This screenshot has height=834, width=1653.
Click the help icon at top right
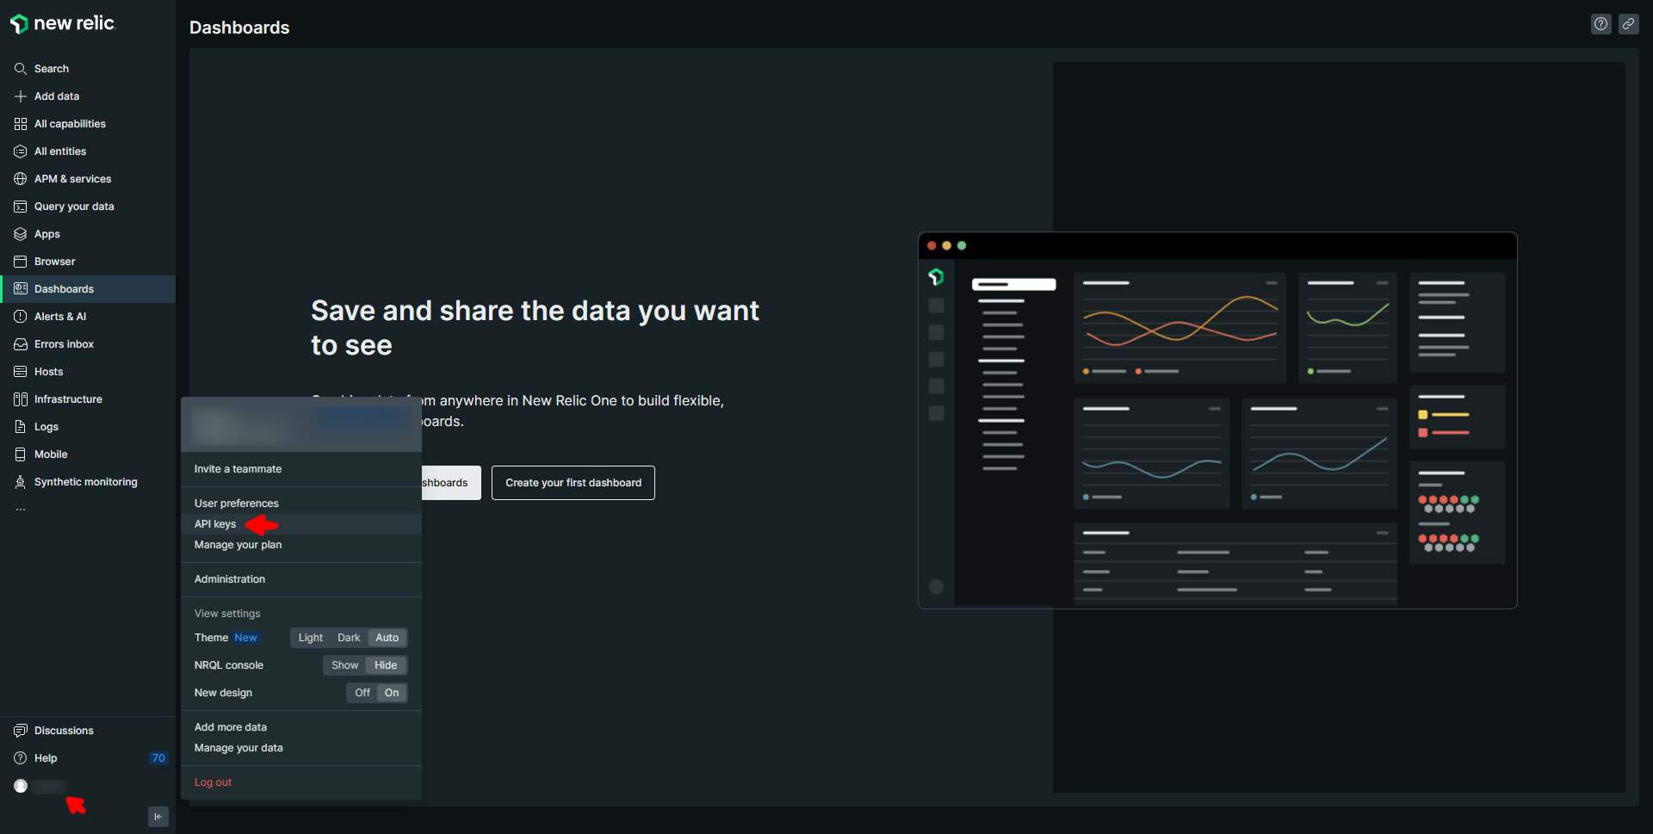click(x=1601, y=24)
